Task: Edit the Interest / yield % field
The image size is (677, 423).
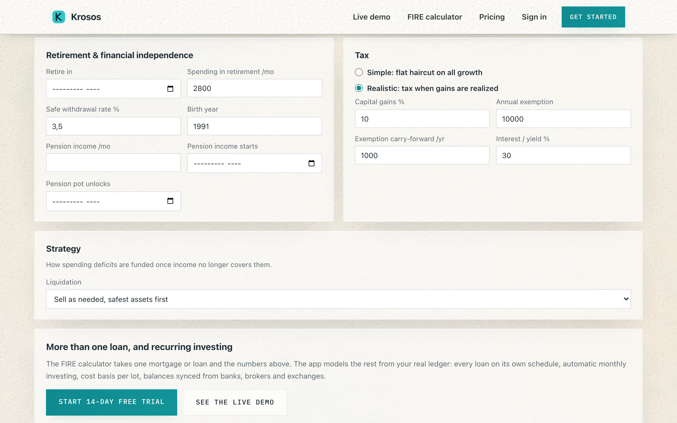Action: (x=564, y=155)
